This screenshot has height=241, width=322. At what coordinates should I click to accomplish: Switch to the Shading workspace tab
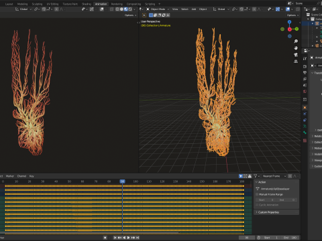pos(87,4)
